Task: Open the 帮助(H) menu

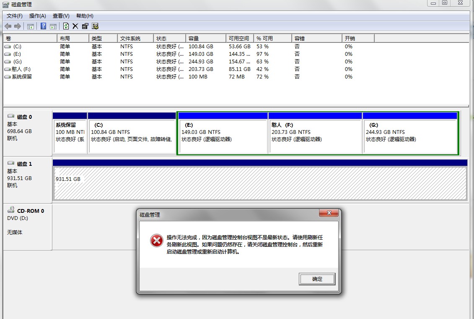Action: coord(85,16)
